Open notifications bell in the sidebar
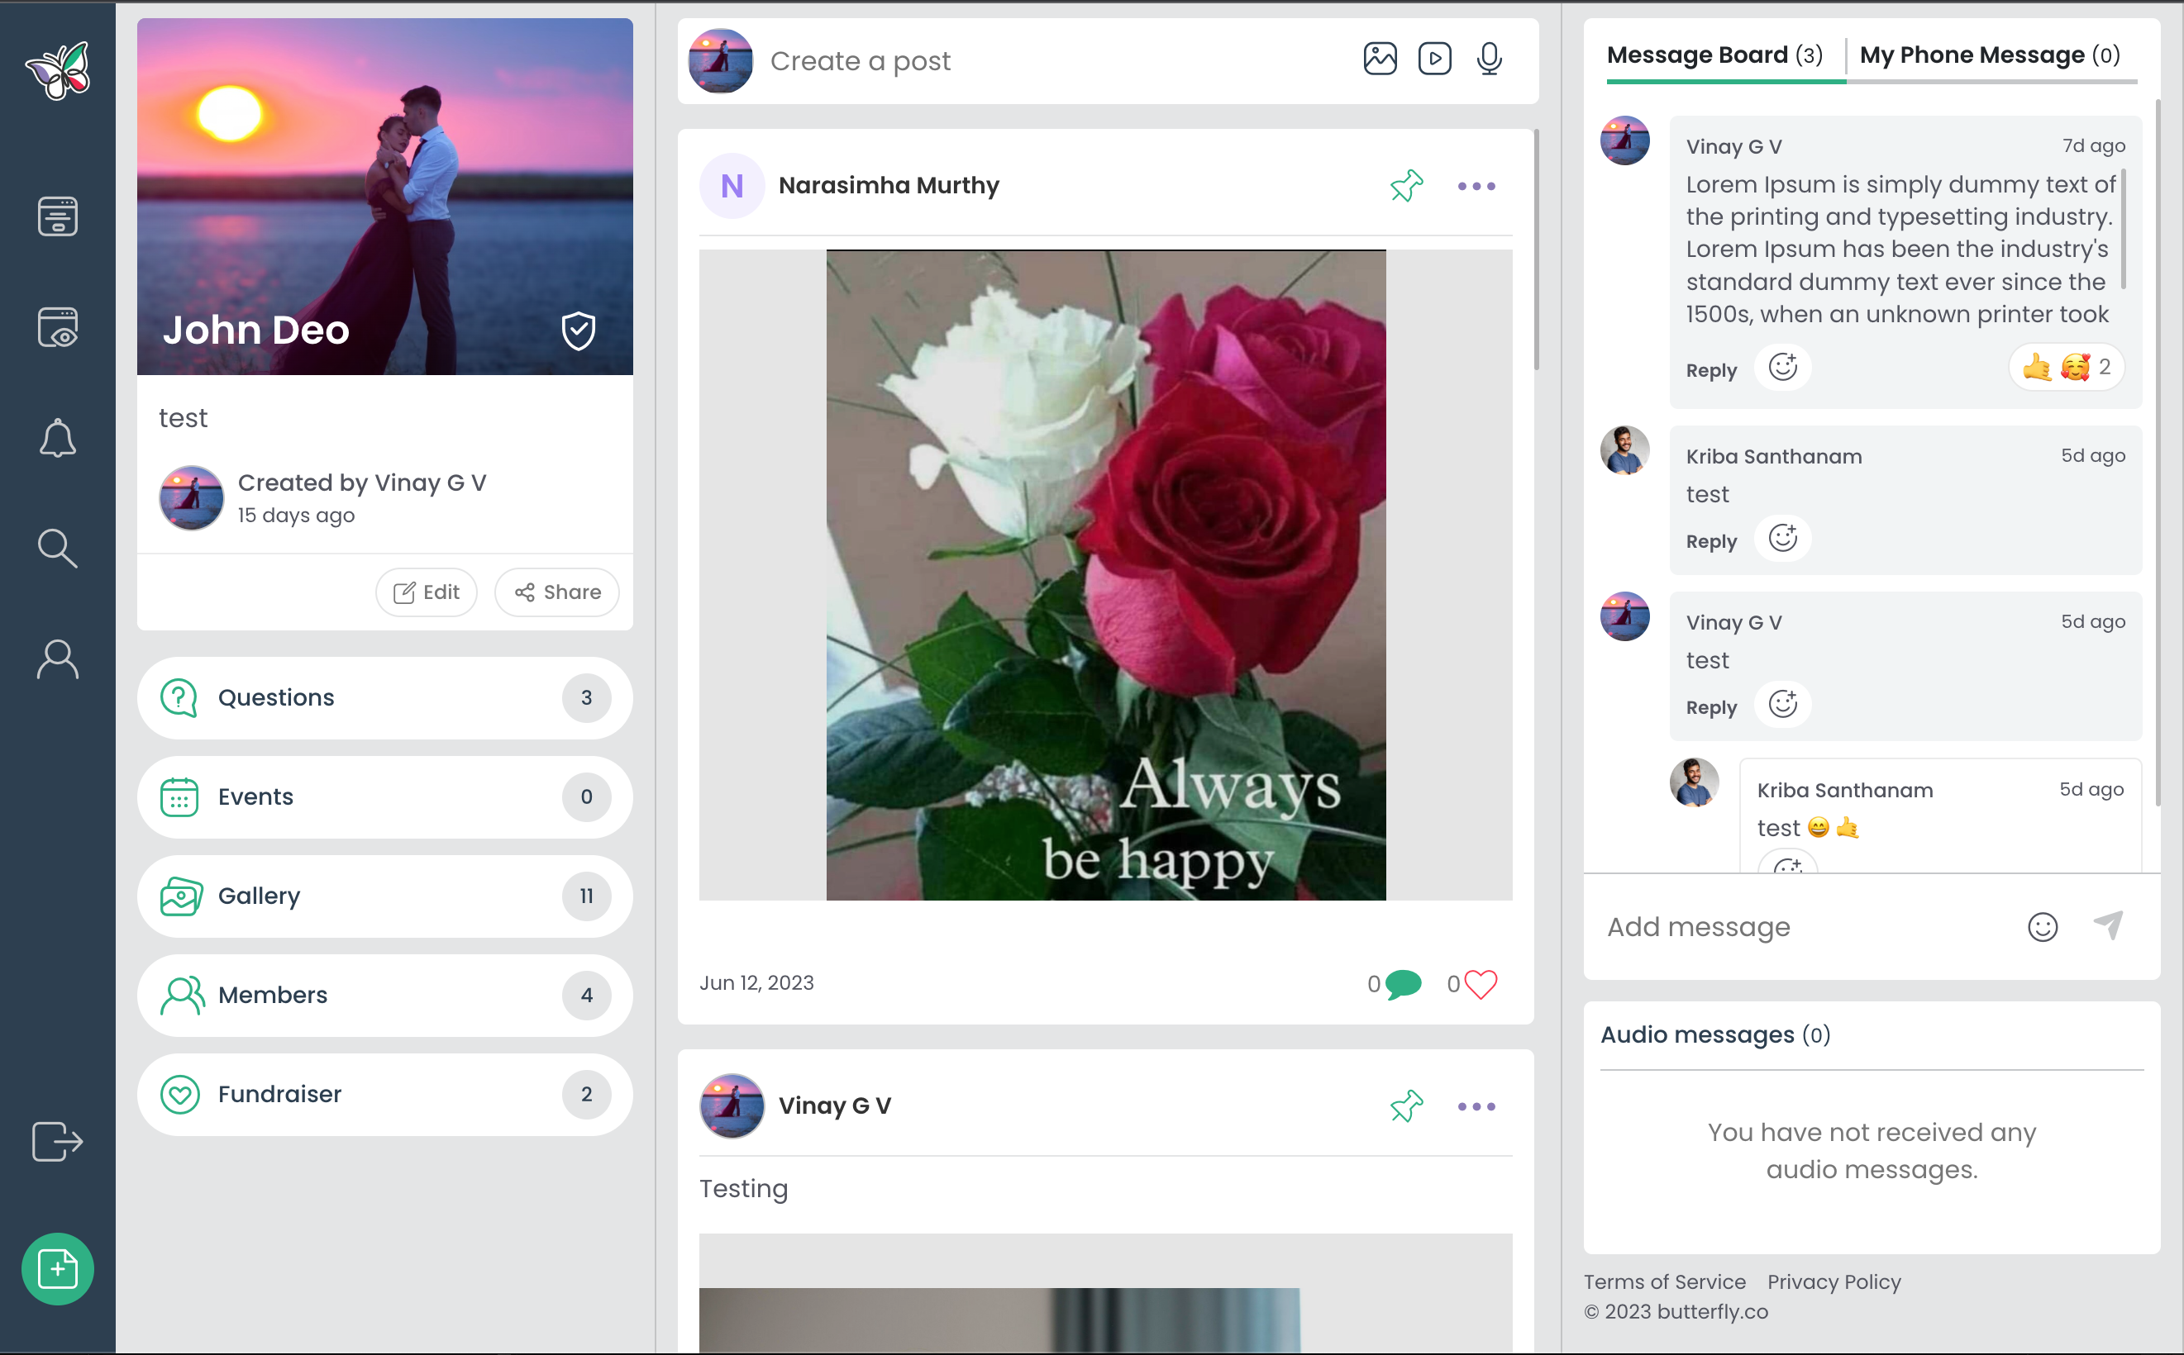Screen dimensions: 2184x1355 57,438
